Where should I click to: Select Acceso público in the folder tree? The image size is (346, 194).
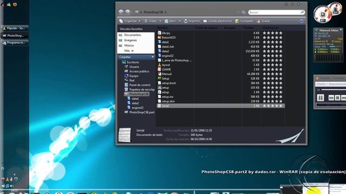coord(137,72)
